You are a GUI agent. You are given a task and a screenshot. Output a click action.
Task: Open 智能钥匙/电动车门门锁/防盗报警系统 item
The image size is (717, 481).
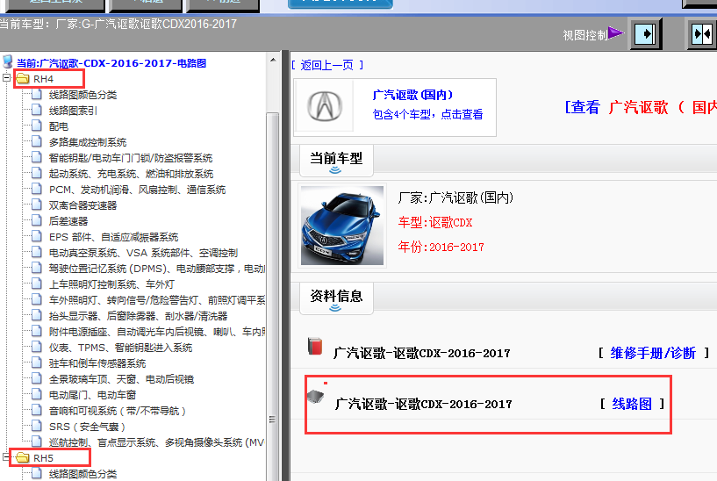(131, 158)
